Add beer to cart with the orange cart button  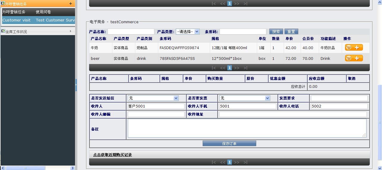(354, 58)
